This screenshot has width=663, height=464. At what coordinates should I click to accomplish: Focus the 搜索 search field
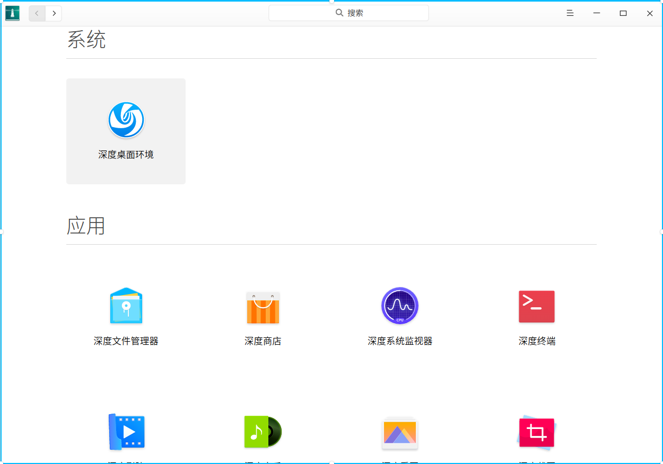[x=348, y=13]
